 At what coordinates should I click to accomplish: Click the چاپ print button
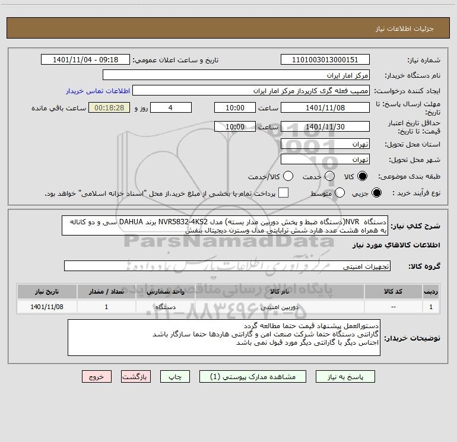pos(175,377)
